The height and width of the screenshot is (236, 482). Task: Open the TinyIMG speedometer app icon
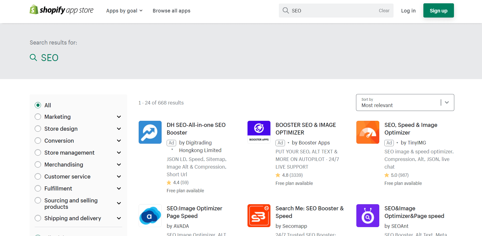coord(368,132)
